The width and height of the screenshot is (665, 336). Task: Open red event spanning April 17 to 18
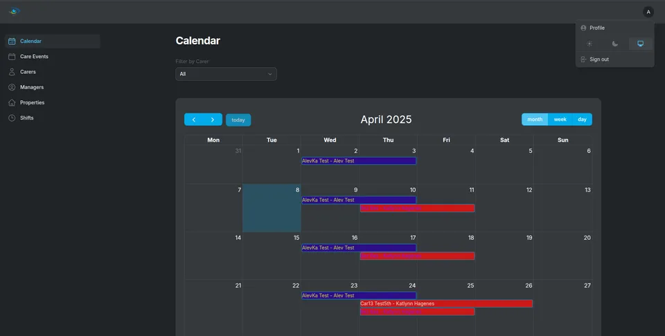tap(417, 256)
